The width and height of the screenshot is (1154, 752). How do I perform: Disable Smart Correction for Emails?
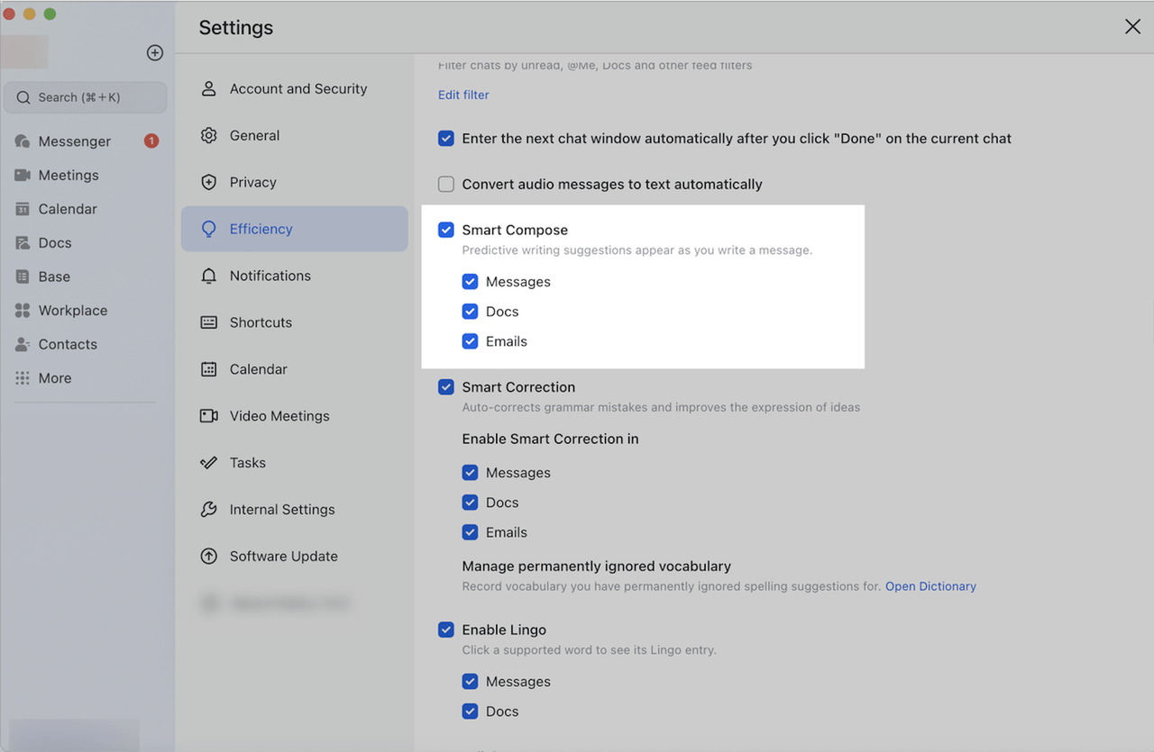click(x=470, y=532)
